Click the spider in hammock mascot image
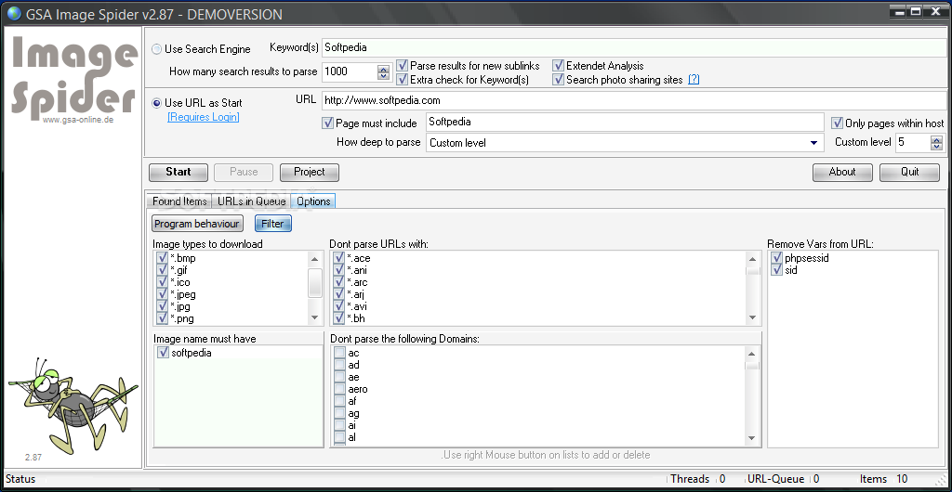The image size is (952, 492). pos(73,405)
